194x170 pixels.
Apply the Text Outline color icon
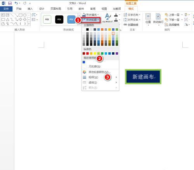(x=116, y=19)
